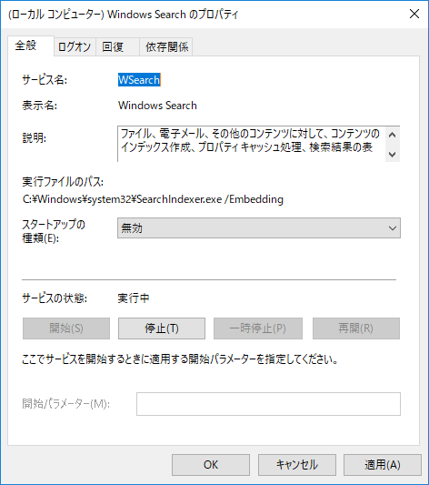The image size is (429, 485).
Task: Click the 表示名: label
Action: pyautogui.click(x=39, y=106)
